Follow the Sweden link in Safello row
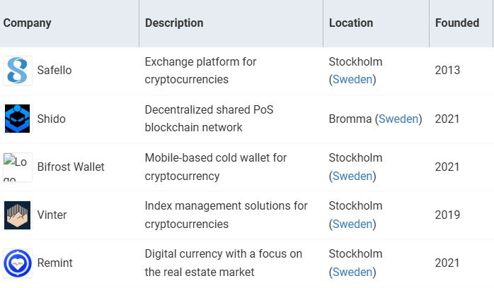494x288 pixels. point(352,80)
